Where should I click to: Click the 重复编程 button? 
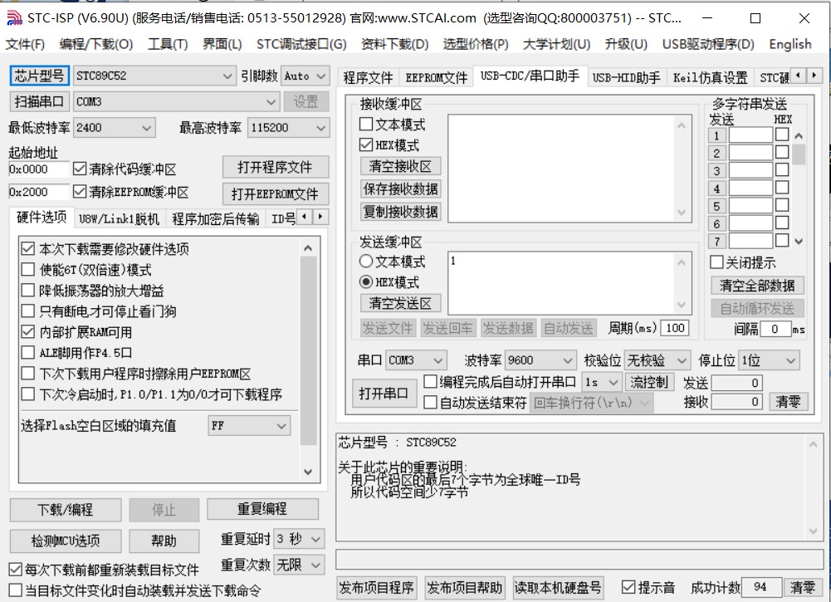coord(262,509)
